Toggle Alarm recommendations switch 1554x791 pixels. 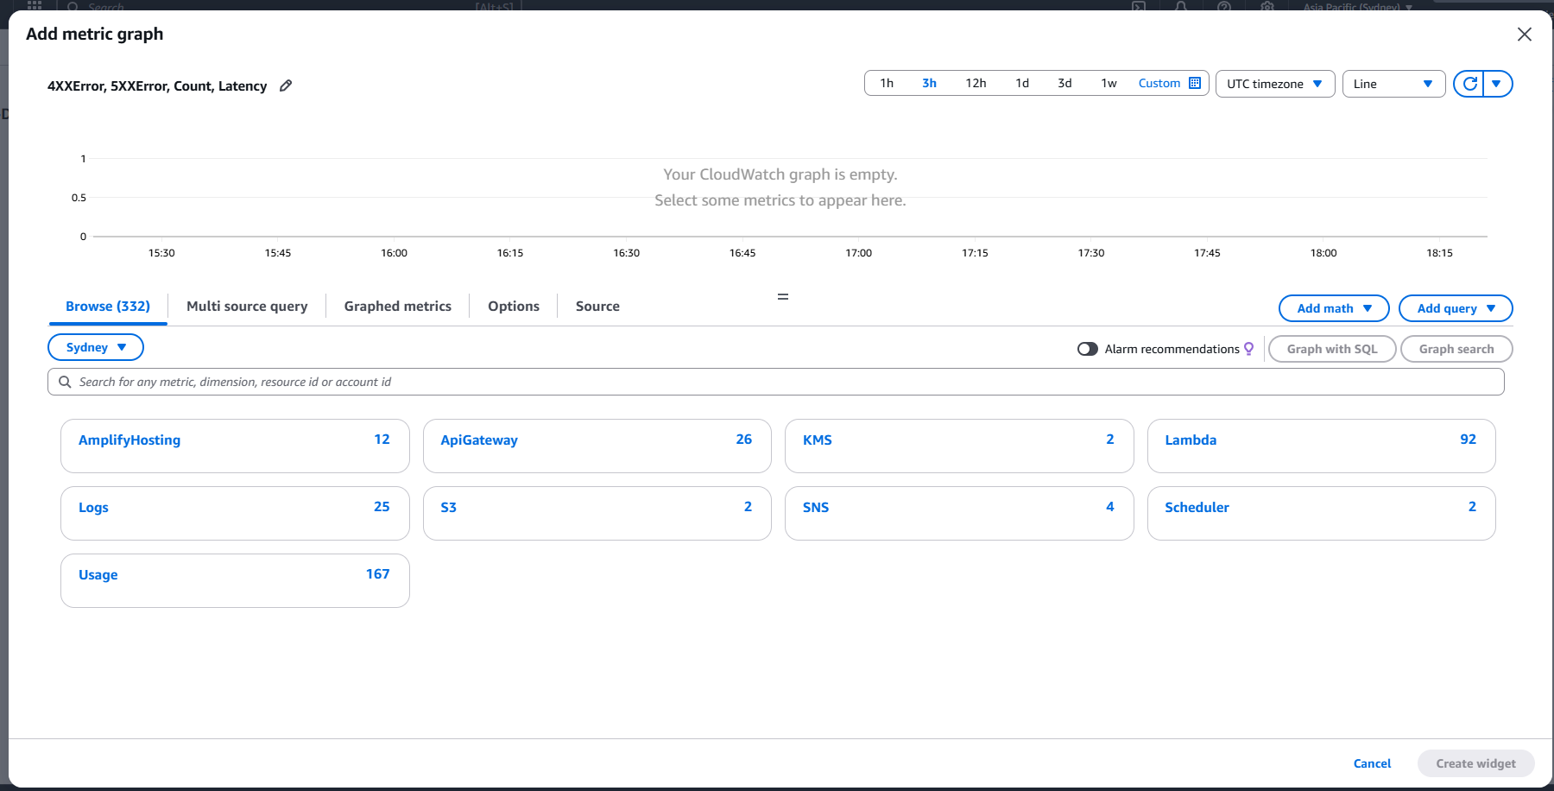pos(1088,349)
